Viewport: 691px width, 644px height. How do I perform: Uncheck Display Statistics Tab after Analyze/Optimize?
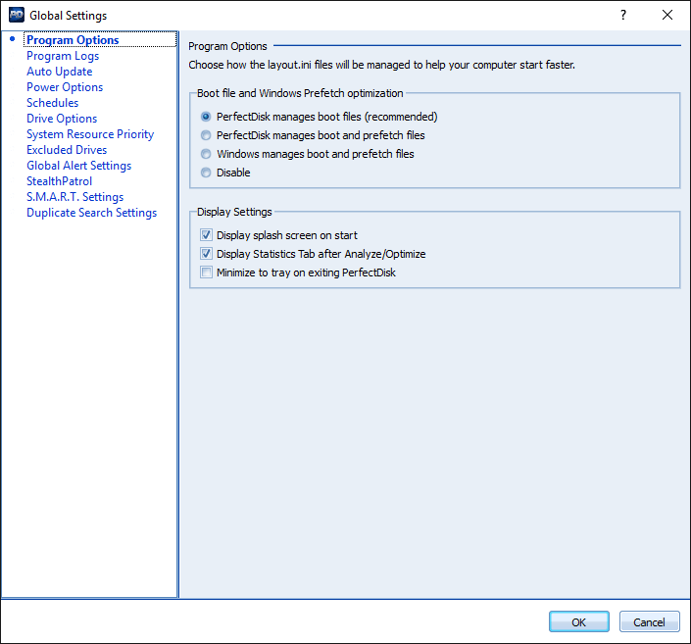206,254
